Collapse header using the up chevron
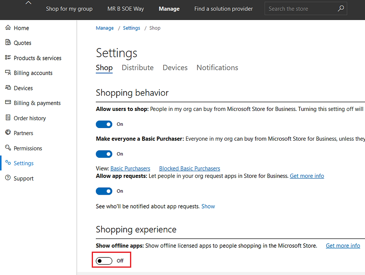Image resolution: width=365 pixels, height=275 pixels. click(x=28, y=3)
